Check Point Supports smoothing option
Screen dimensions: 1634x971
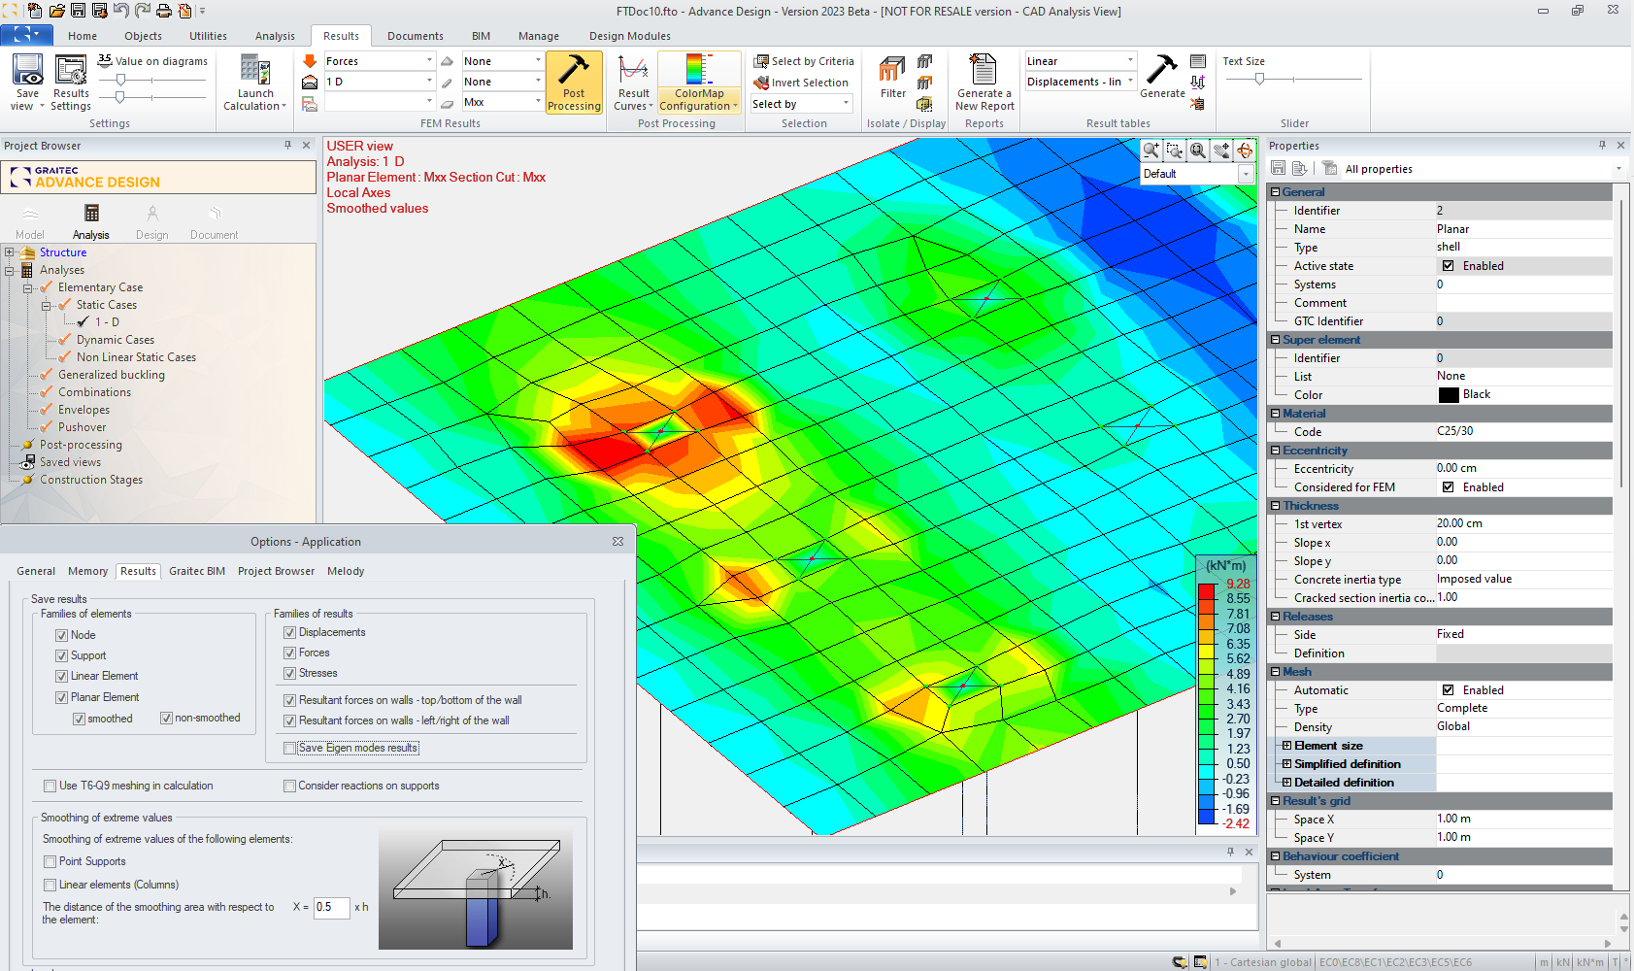coord(50,861)
